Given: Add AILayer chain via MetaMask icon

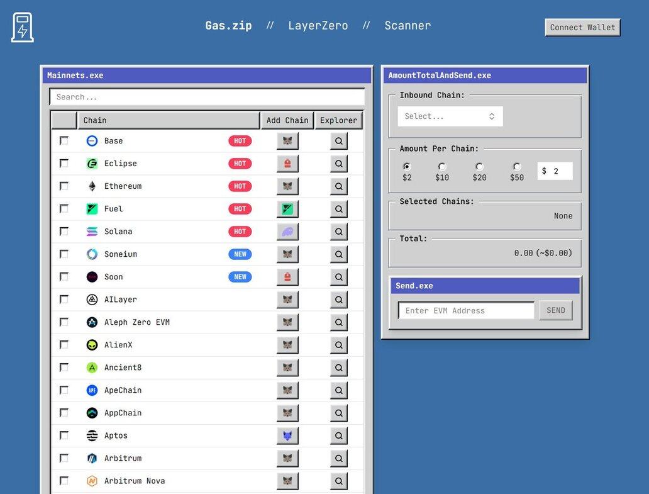Looking at the screenshot, I should pos(287,300).
